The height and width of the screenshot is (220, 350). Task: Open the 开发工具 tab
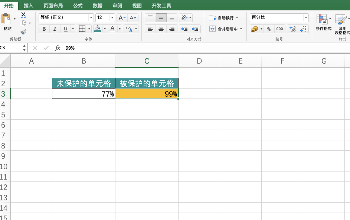coord(161,6)
